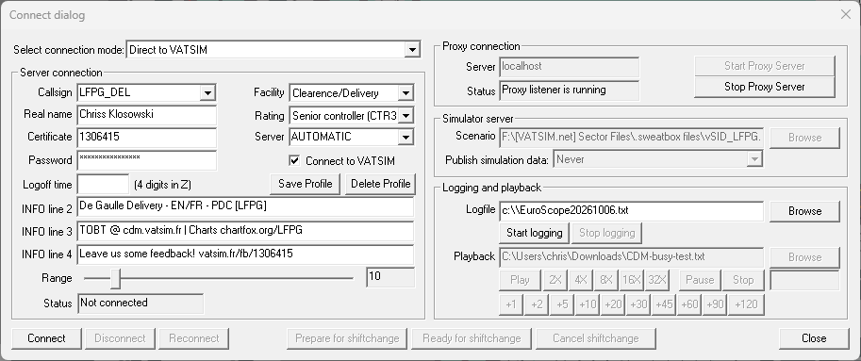Click Stop Proxy Server button
861x361 pixels.
point(765,87)
